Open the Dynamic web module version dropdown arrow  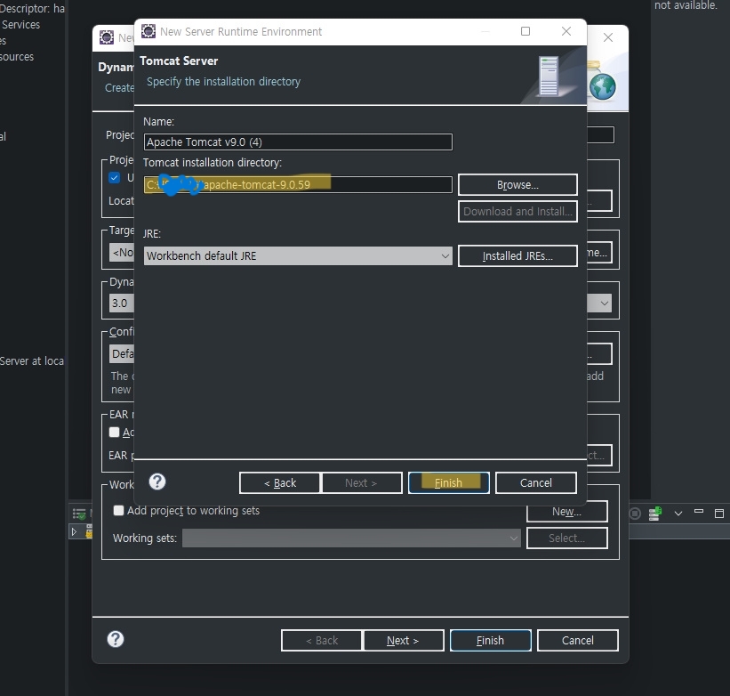(605, 303)
